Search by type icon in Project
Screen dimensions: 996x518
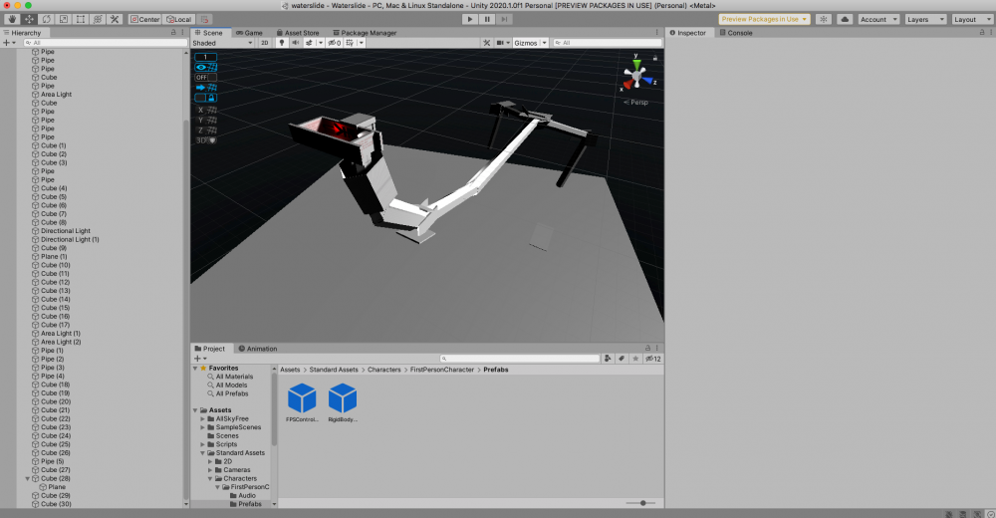pos(608,359)
